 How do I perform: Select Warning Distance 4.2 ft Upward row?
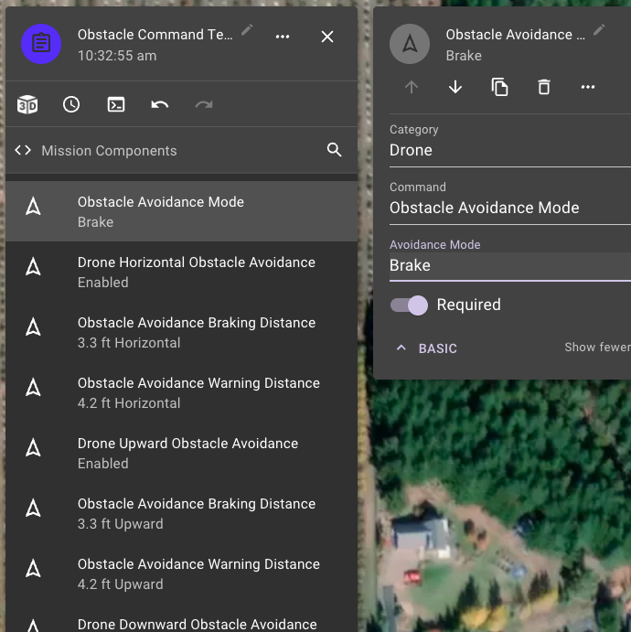point(181,574)
